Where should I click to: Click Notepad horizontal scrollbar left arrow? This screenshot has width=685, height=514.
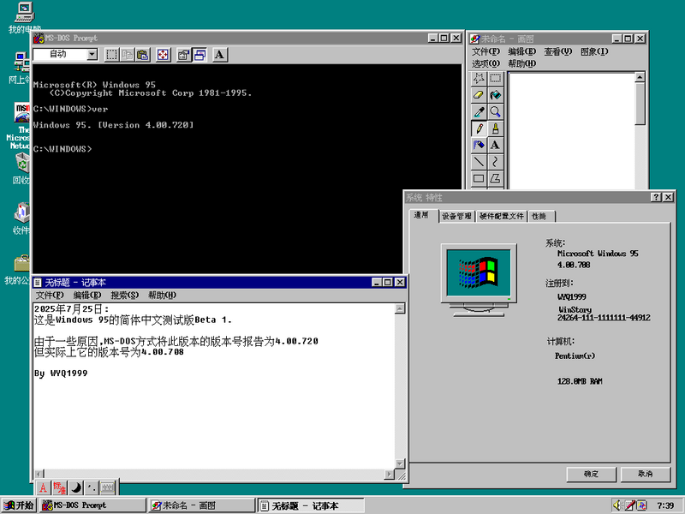point(39,475)
